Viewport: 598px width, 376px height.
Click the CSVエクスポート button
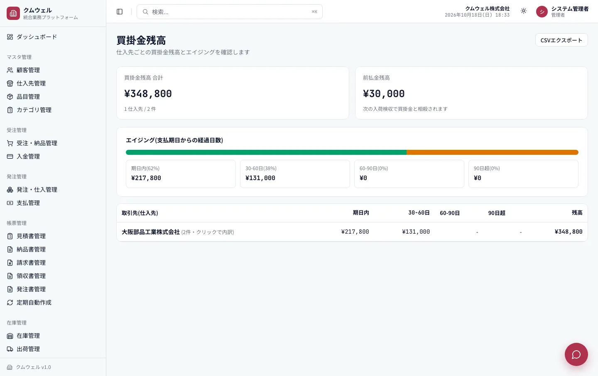[x=561, y=40]
